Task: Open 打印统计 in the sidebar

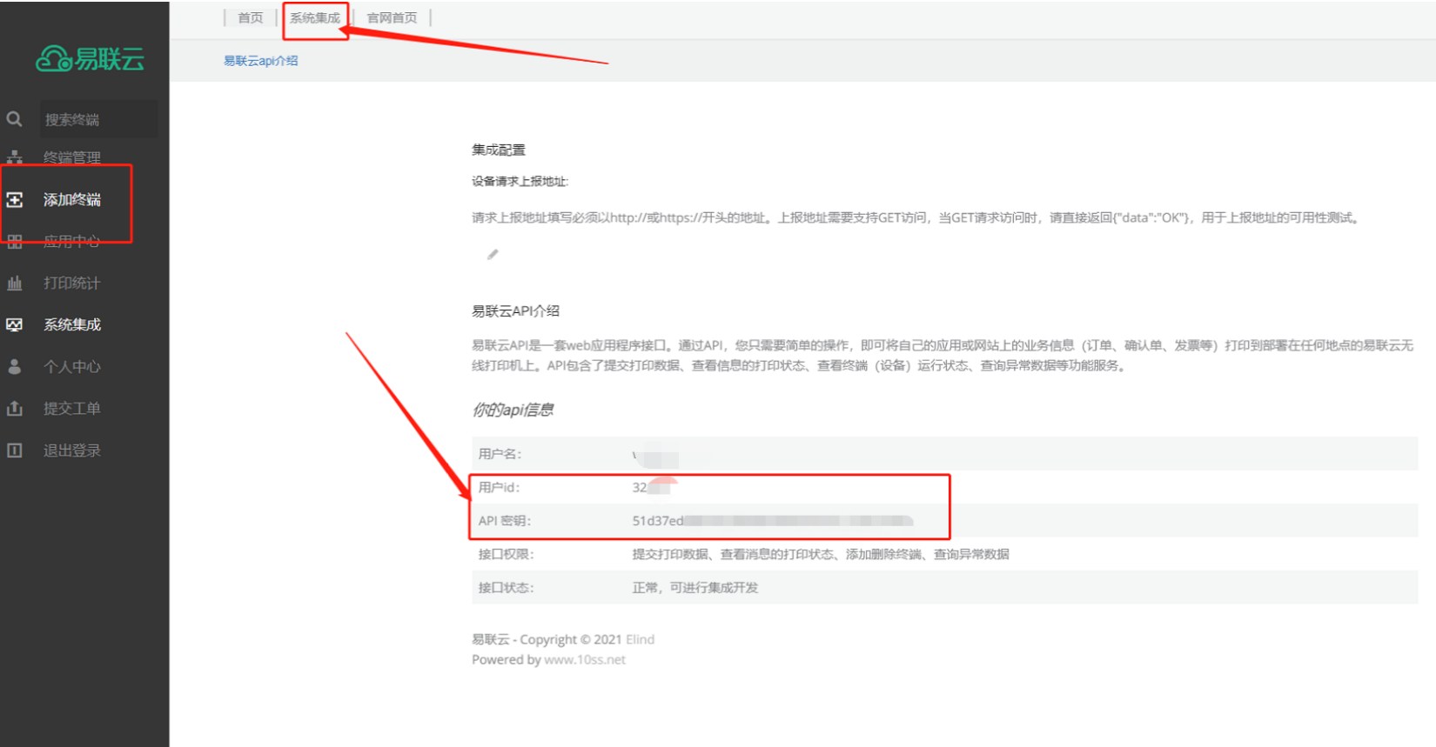Action: [72, 283]
